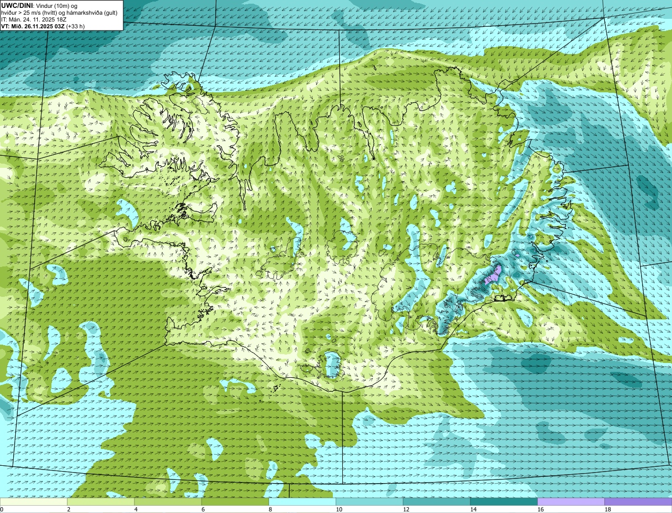The width and height of the screenshot is (672, 513).
Task: Click the 'IT: Mán. 24. 11. 2025 18Z' line
Action: 34,19
